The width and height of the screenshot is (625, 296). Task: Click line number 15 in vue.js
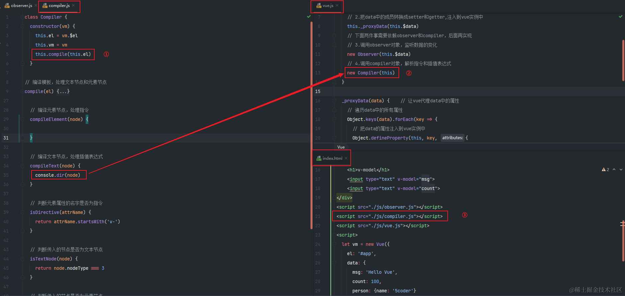pyautogui.click(x=318, y=91)
